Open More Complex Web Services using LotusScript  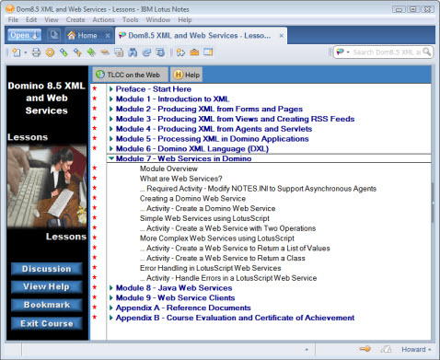click(x=217, y=238)
